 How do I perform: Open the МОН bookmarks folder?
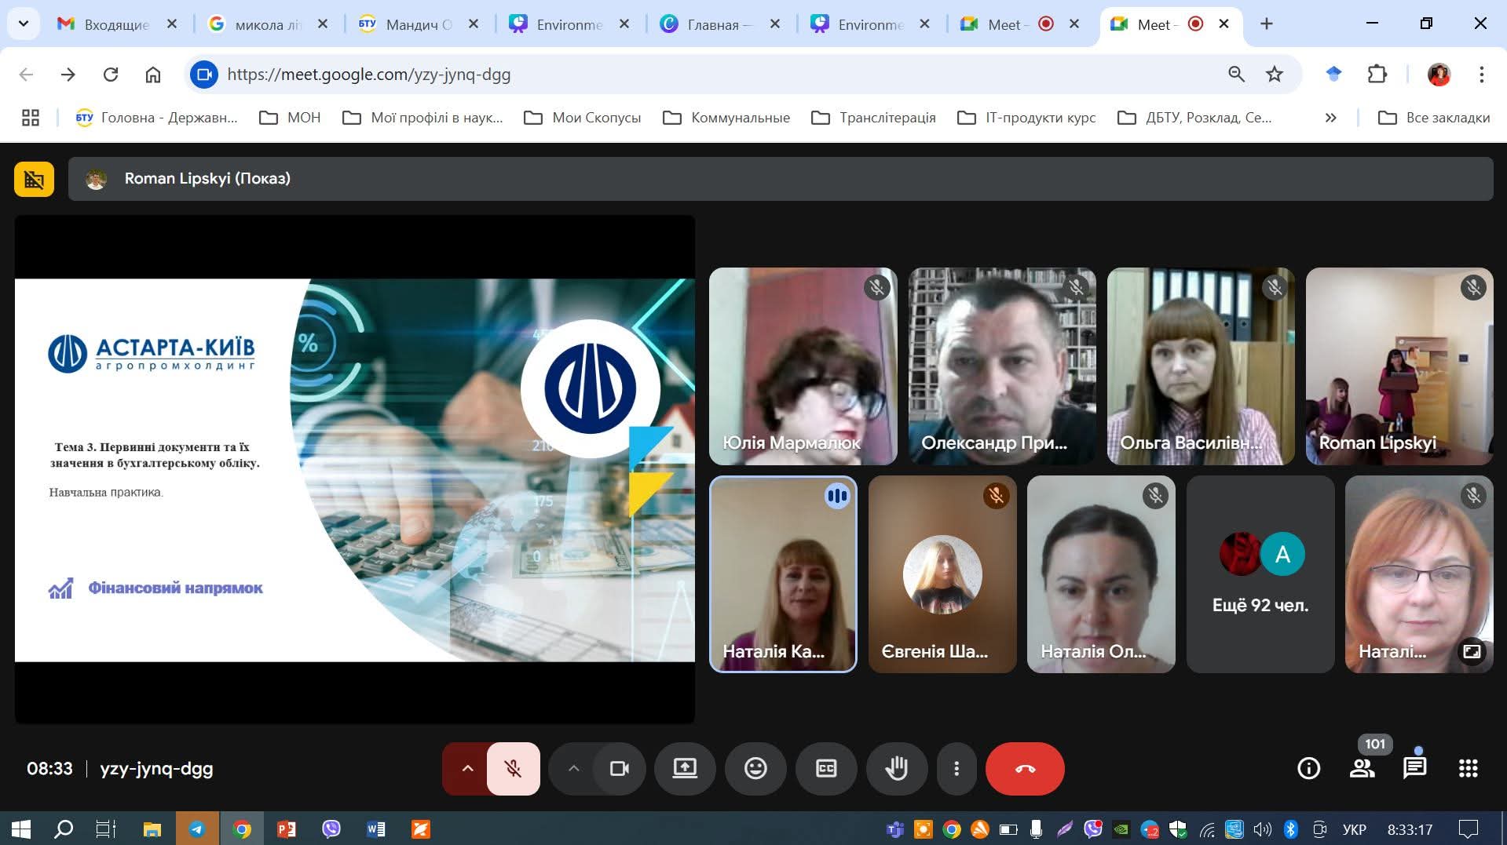tap(291, 118)
